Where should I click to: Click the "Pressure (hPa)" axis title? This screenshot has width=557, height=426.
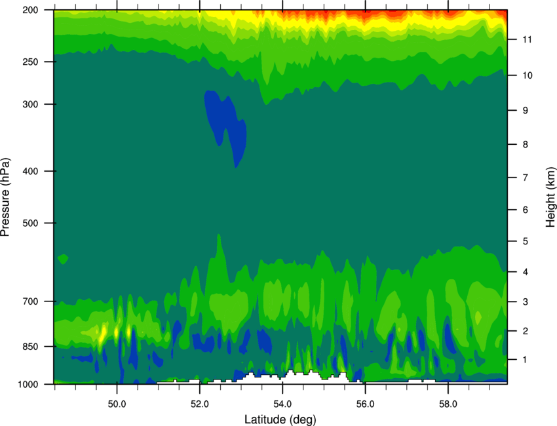click(5, 197)
